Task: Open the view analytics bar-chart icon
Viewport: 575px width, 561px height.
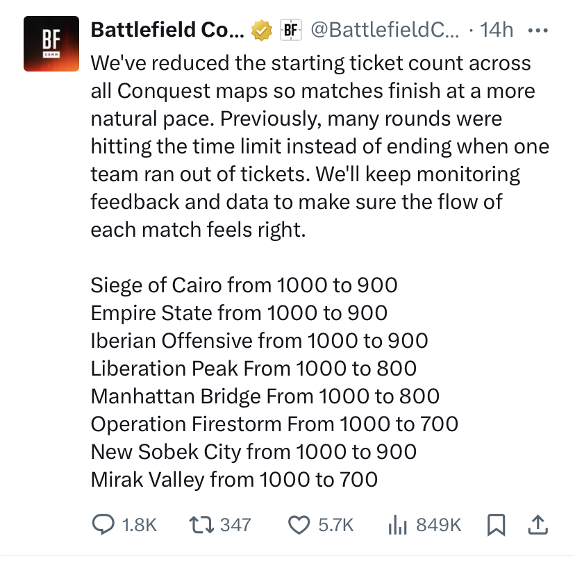Action: [398, 525]
